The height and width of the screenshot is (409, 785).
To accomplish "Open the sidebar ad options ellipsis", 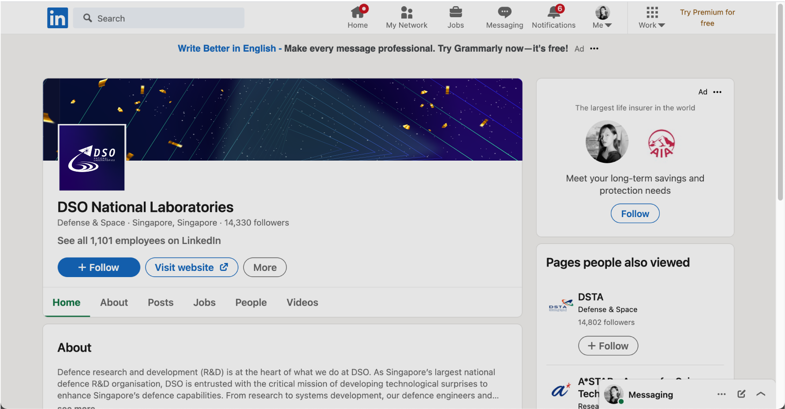I will 718,92.
